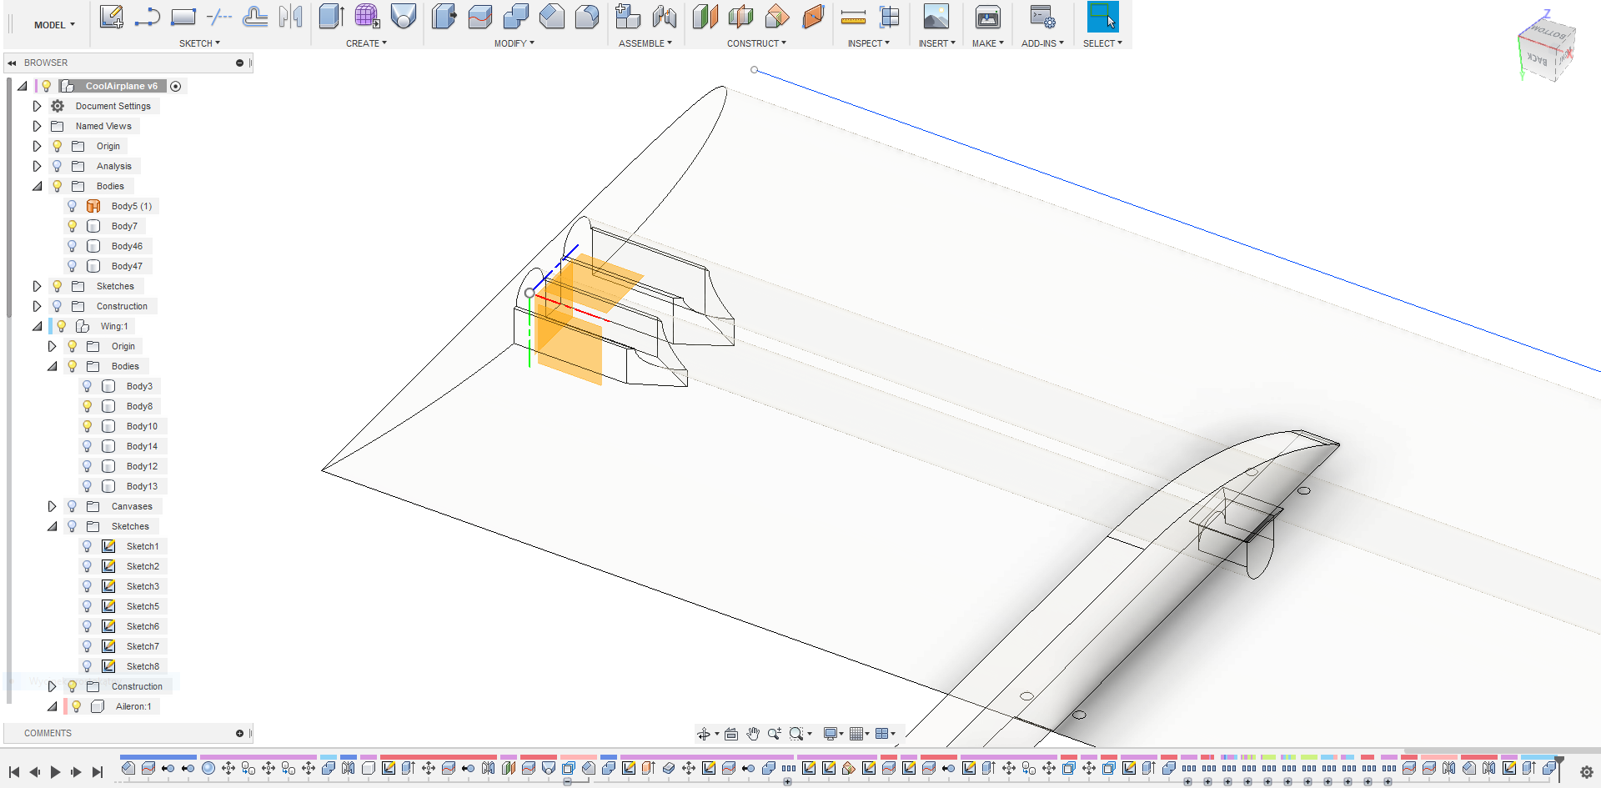Click the Create Sketch icon

pos(112,17)
